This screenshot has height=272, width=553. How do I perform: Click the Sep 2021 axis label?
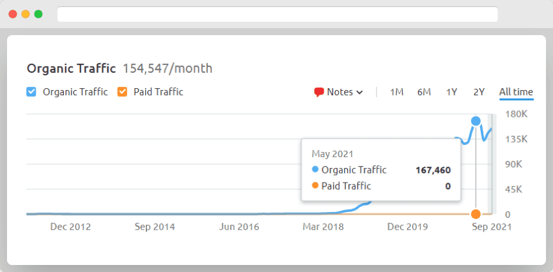pyautogui.click(x=492, y=227)
